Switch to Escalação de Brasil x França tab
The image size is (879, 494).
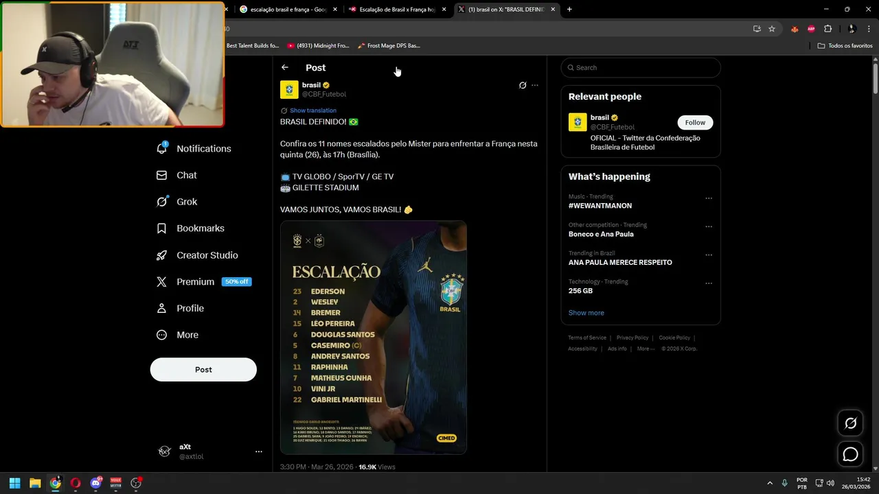click(397, 10)
